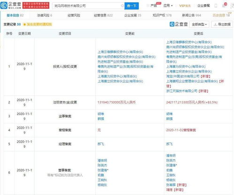
Task: Click the Qcc.com logo
Action: tap(11, 5)
